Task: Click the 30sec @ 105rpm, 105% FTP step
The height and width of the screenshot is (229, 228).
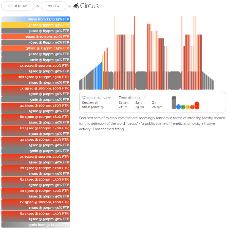Action: tap(35, 37)
